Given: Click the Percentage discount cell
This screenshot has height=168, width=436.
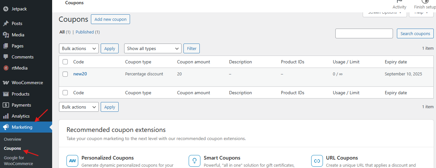Looking at the screenshot, I should [144, 74].
